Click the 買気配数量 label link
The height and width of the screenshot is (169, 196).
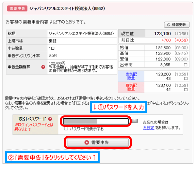point(131,87)
